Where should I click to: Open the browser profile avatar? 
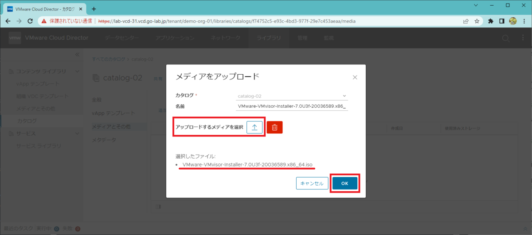tap(513, 21)
